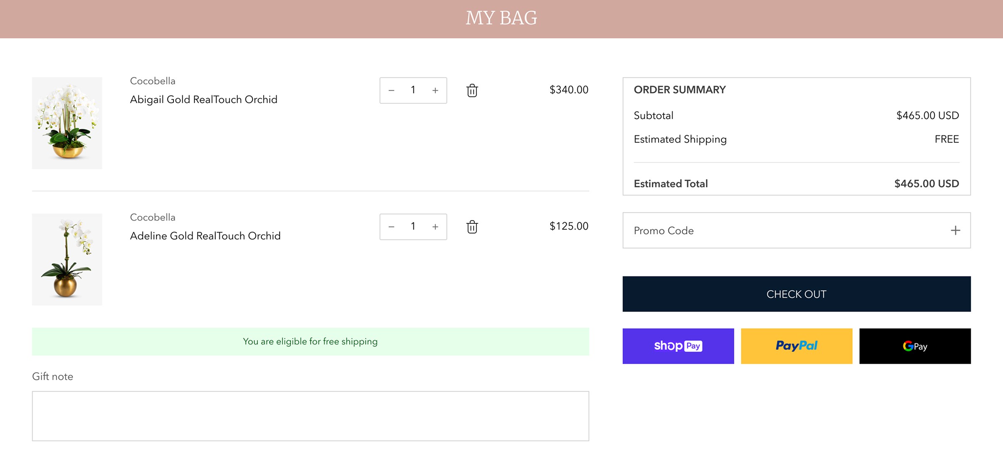Click the $125.00 item price

pos(569,226)
